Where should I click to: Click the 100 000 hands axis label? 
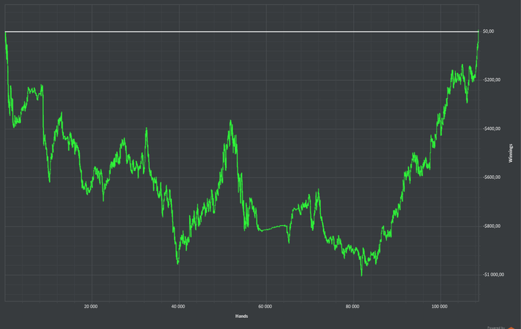(440, 307)
